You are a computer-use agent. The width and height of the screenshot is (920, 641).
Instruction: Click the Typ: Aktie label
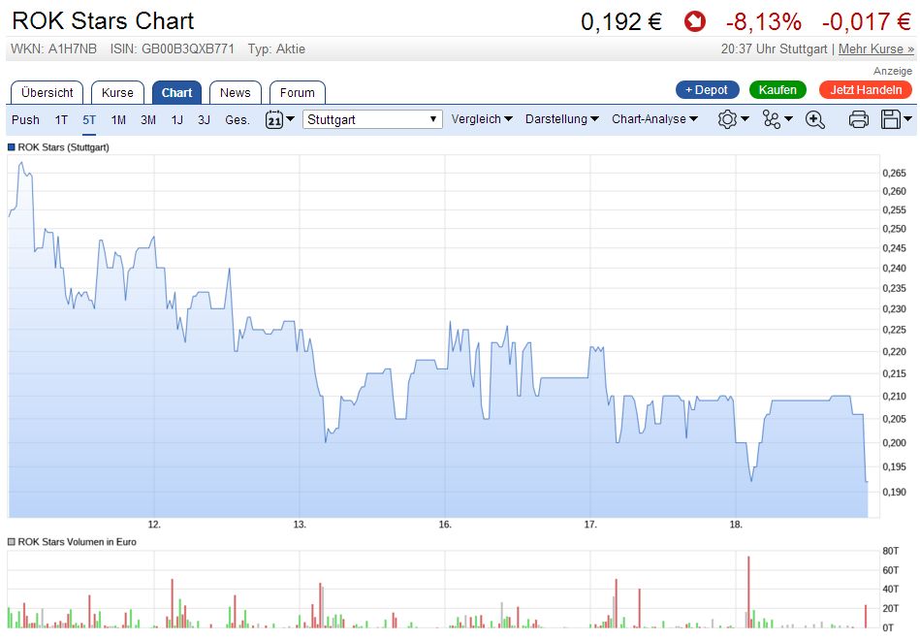(x=276, y=49)
